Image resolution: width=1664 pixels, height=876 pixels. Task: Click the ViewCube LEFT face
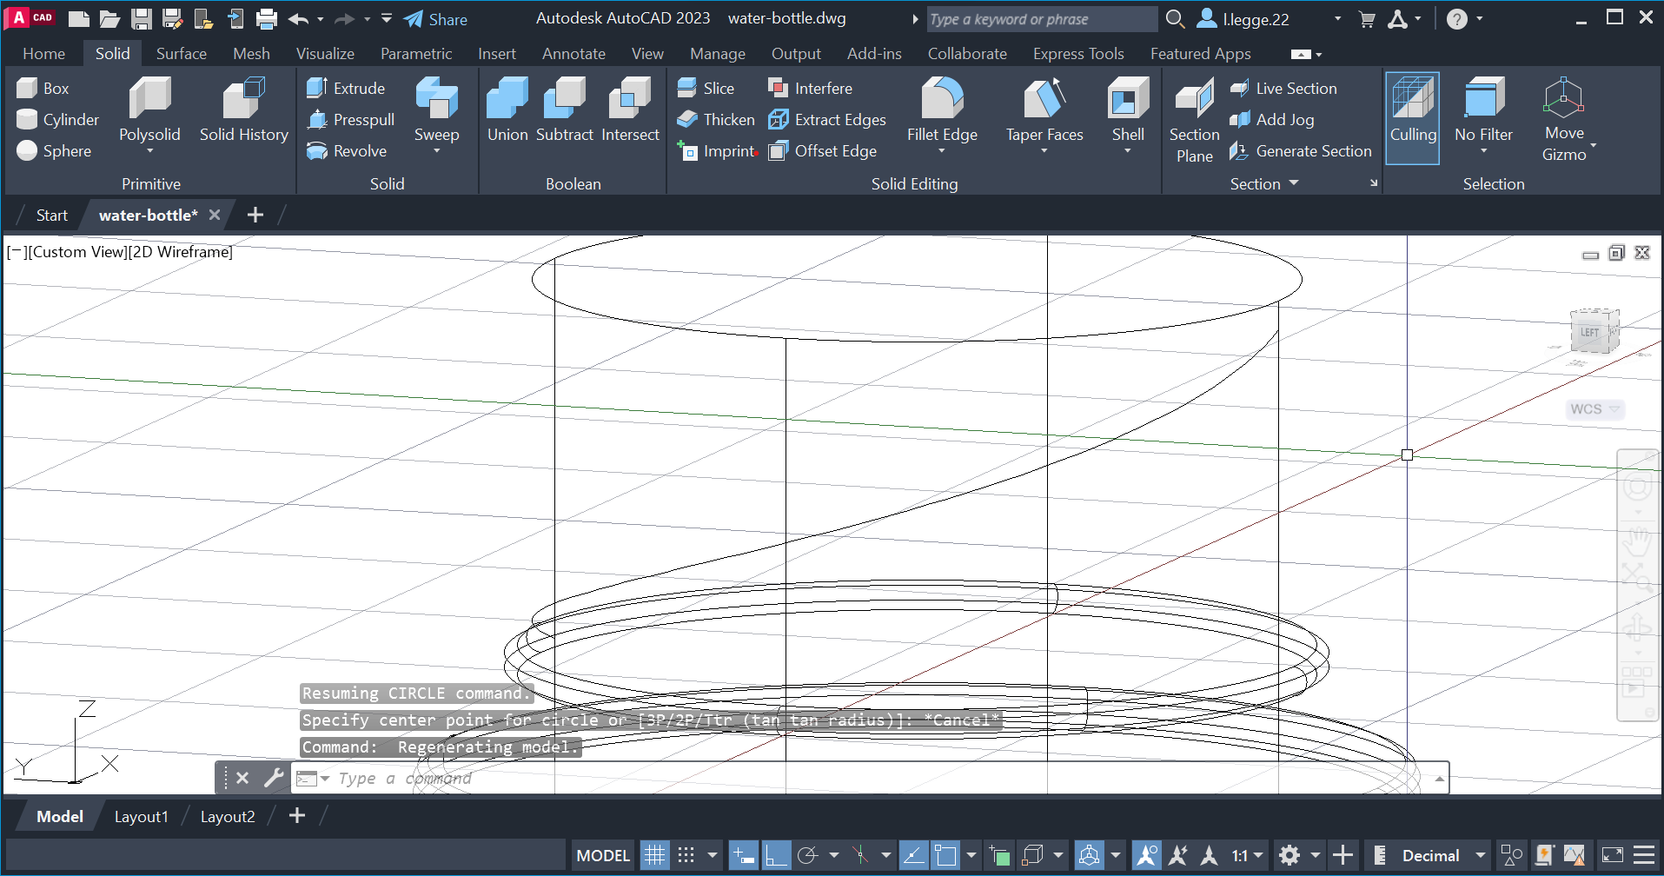click(x=1589, y=332)
